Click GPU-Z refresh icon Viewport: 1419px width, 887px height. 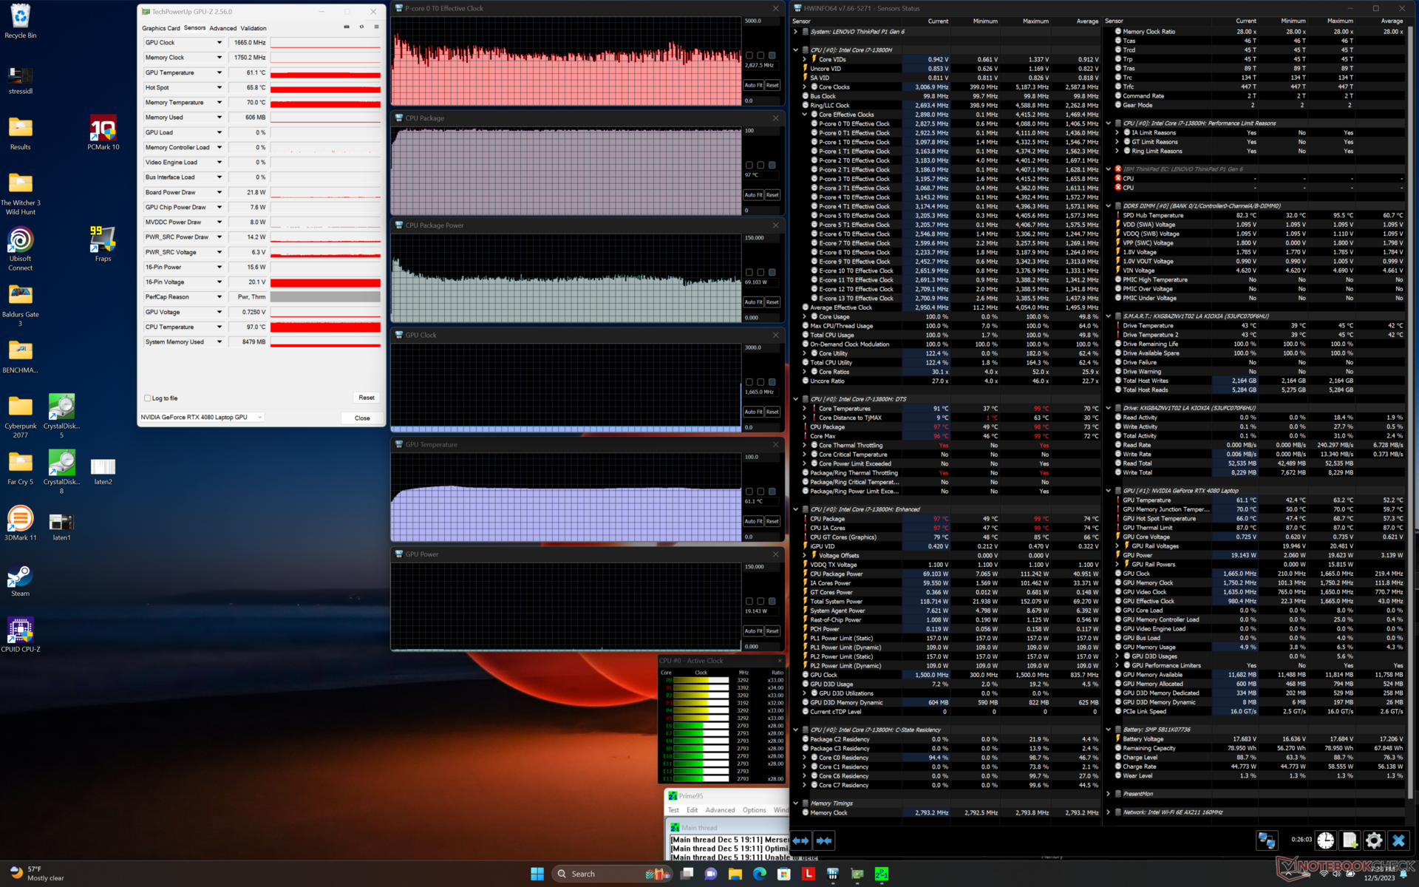pos(361,27)
